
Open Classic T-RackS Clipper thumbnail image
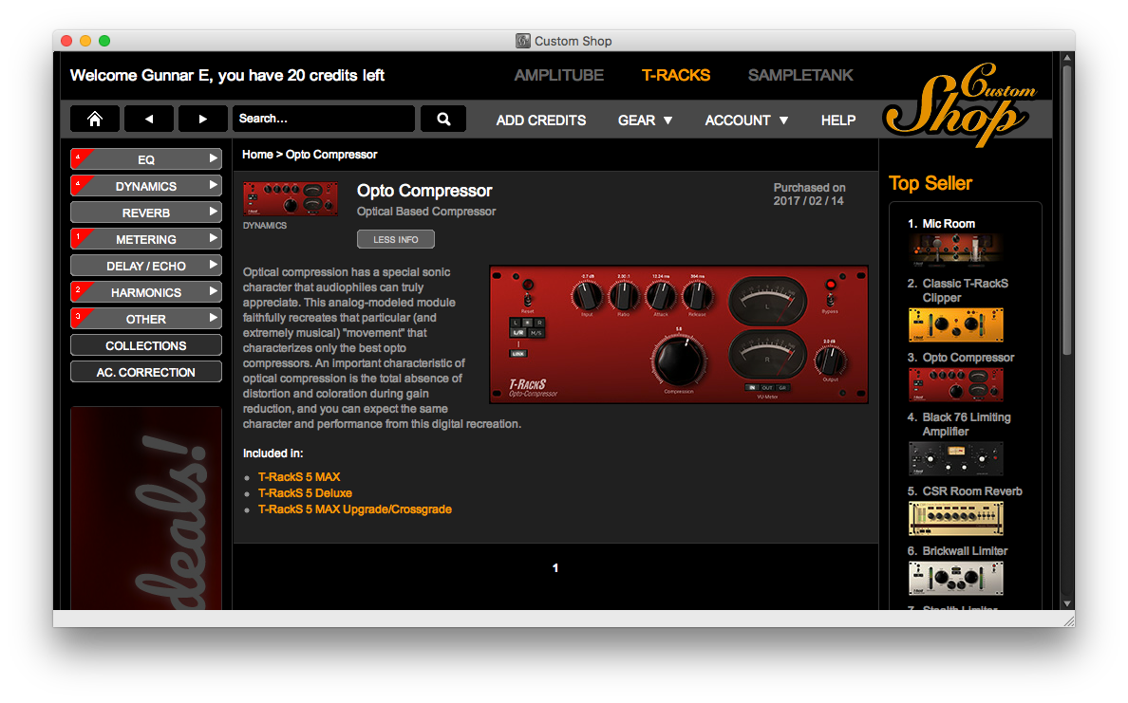(x=955, y=324)
